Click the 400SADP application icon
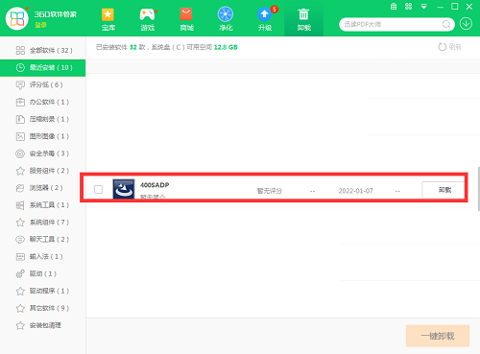Viewport: 480px width, 354px height. coord(124,189)
